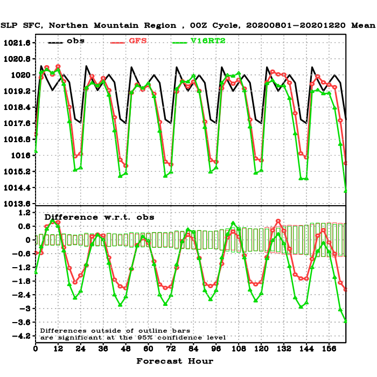Click the chart title 'SLP SFC, Northen Mountain Region'
377x377 pixels.
[88, 25]
